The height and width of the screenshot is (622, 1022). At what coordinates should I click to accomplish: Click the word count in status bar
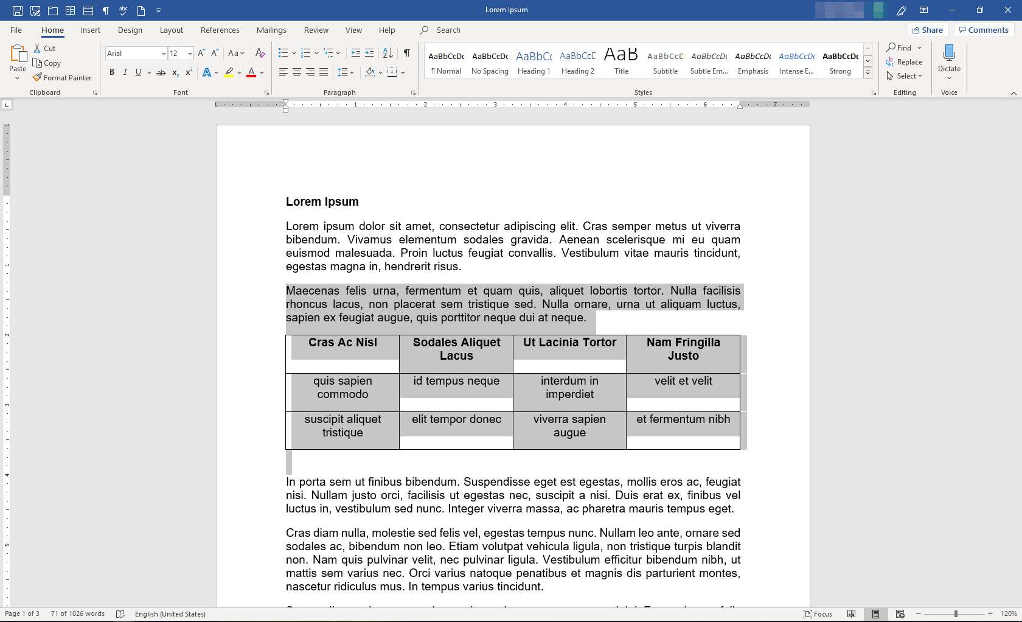click(78, 614)
